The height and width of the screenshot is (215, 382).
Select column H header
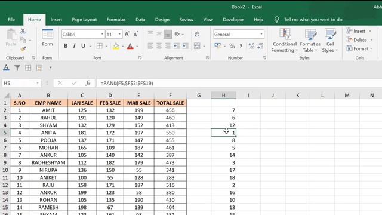pos(223,96)
